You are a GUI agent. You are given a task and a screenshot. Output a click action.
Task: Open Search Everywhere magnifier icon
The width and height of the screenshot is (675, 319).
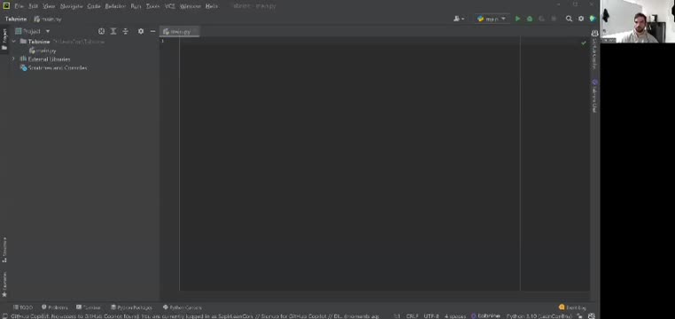click(569, 19)
